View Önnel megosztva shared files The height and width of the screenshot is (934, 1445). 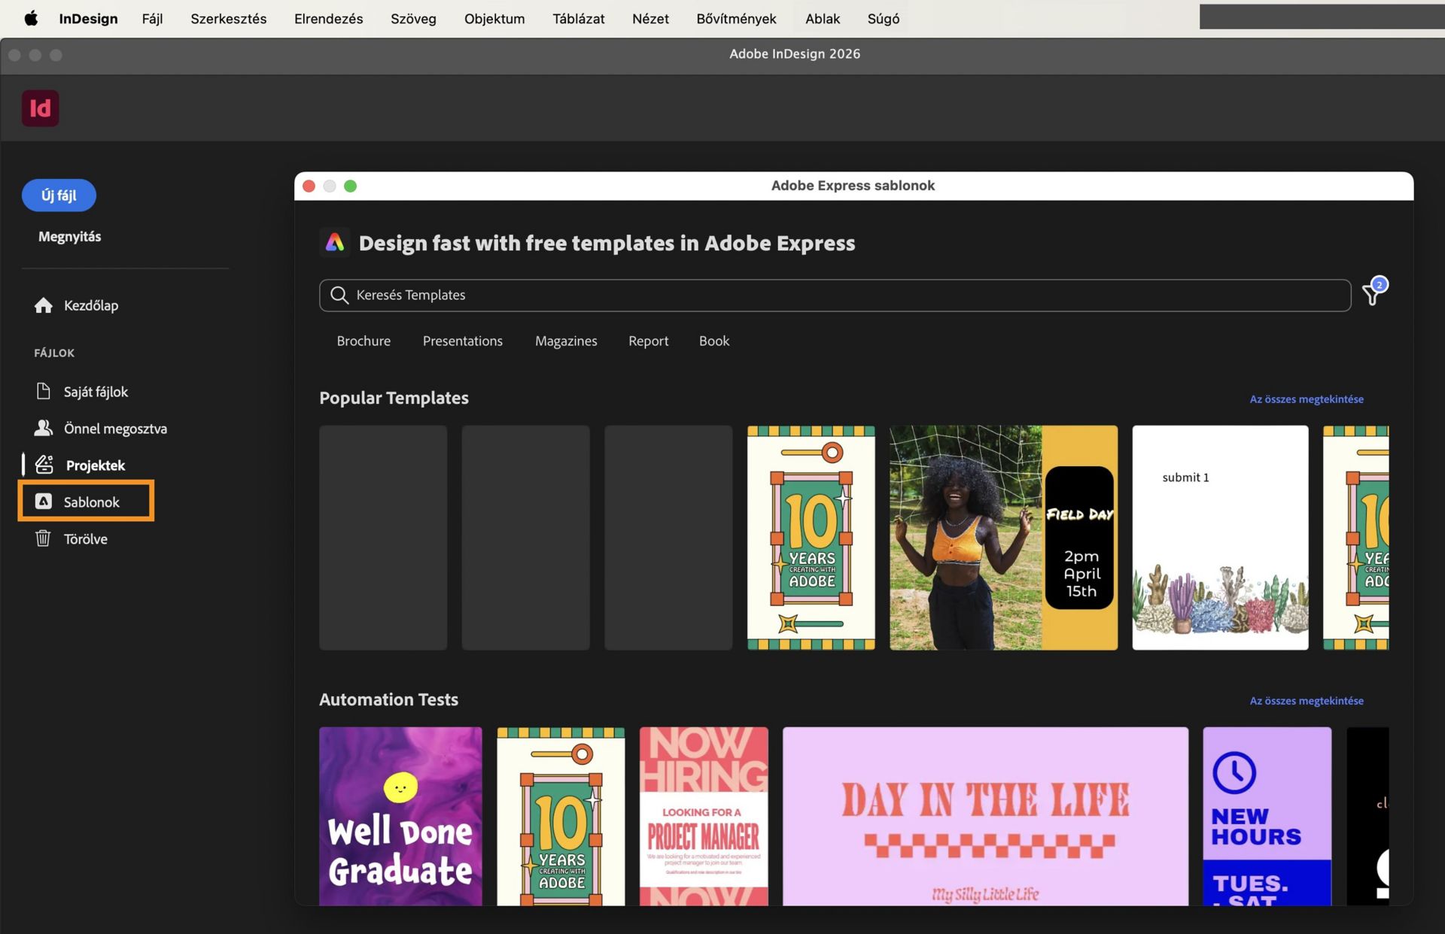pos(115,429)
